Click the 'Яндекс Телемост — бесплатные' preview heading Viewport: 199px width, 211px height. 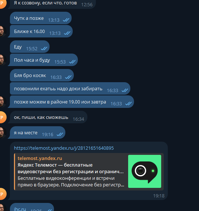[55, 165]
